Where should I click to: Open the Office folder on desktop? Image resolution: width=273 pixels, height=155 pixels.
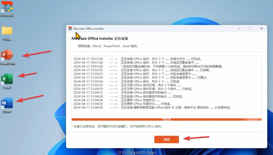tap(7, 33)
